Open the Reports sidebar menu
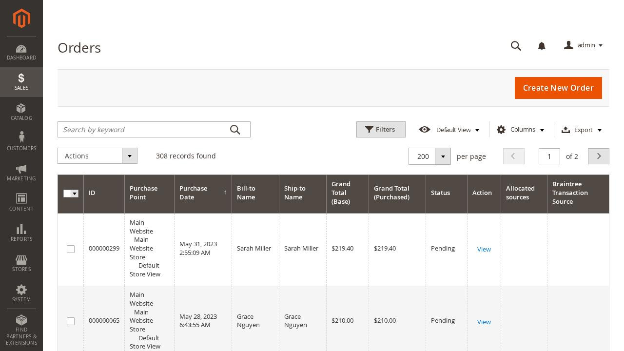This screenshot has width=624, height=351. [x=21, y=233]
